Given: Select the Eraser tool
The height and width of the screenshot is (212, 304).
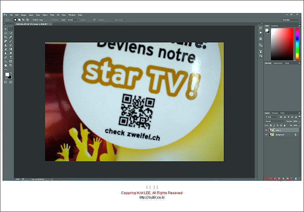Looking at the screenshot, I should pyautogui.click(x=6, y=49).
